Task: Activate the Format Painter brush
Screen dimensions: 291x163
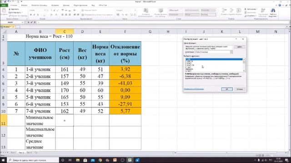Action: pos(18,16)
